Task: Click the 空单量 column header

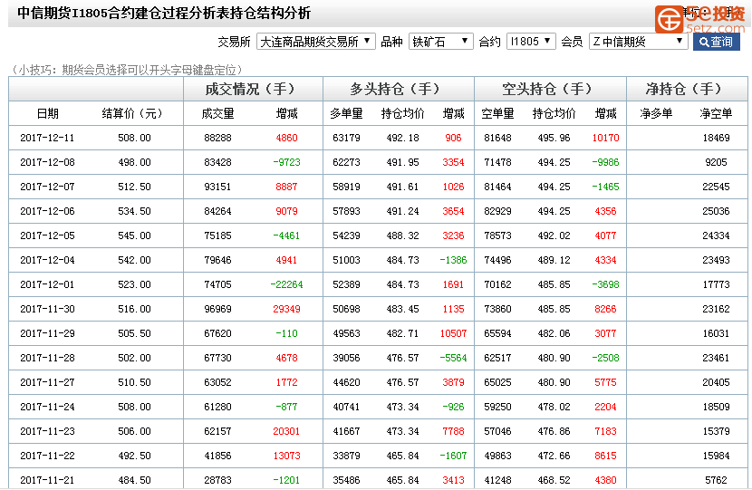Action: coord(497,113)
